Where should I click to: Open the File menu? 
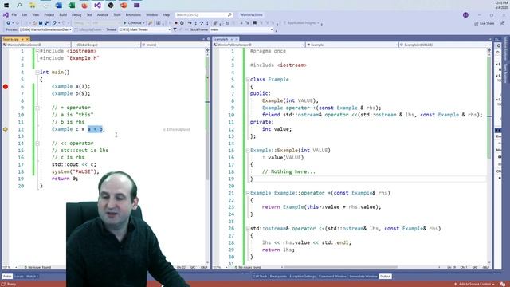[x=14, y=14]
